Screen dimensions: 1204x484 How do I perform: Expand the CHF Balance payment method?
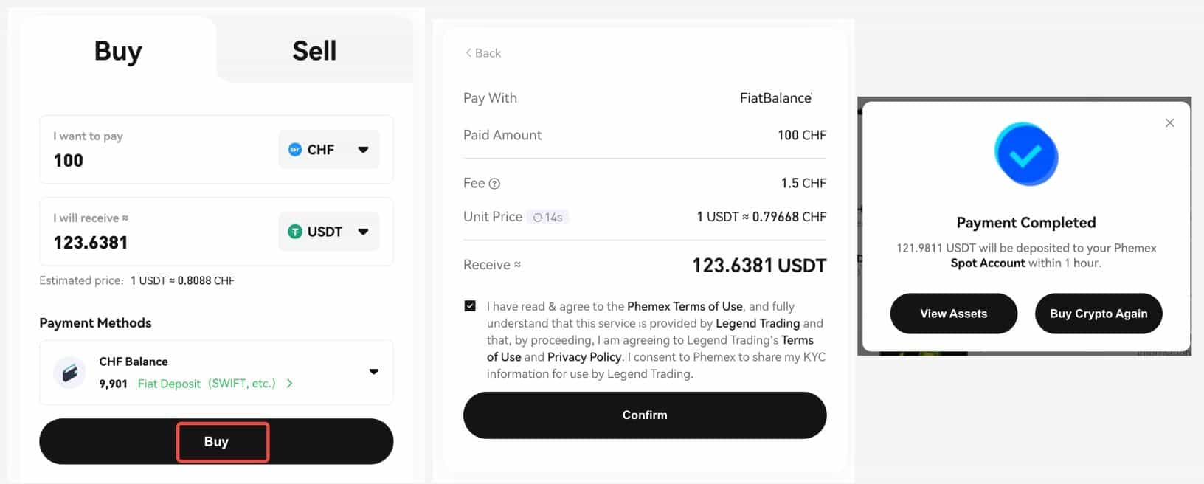373,372
